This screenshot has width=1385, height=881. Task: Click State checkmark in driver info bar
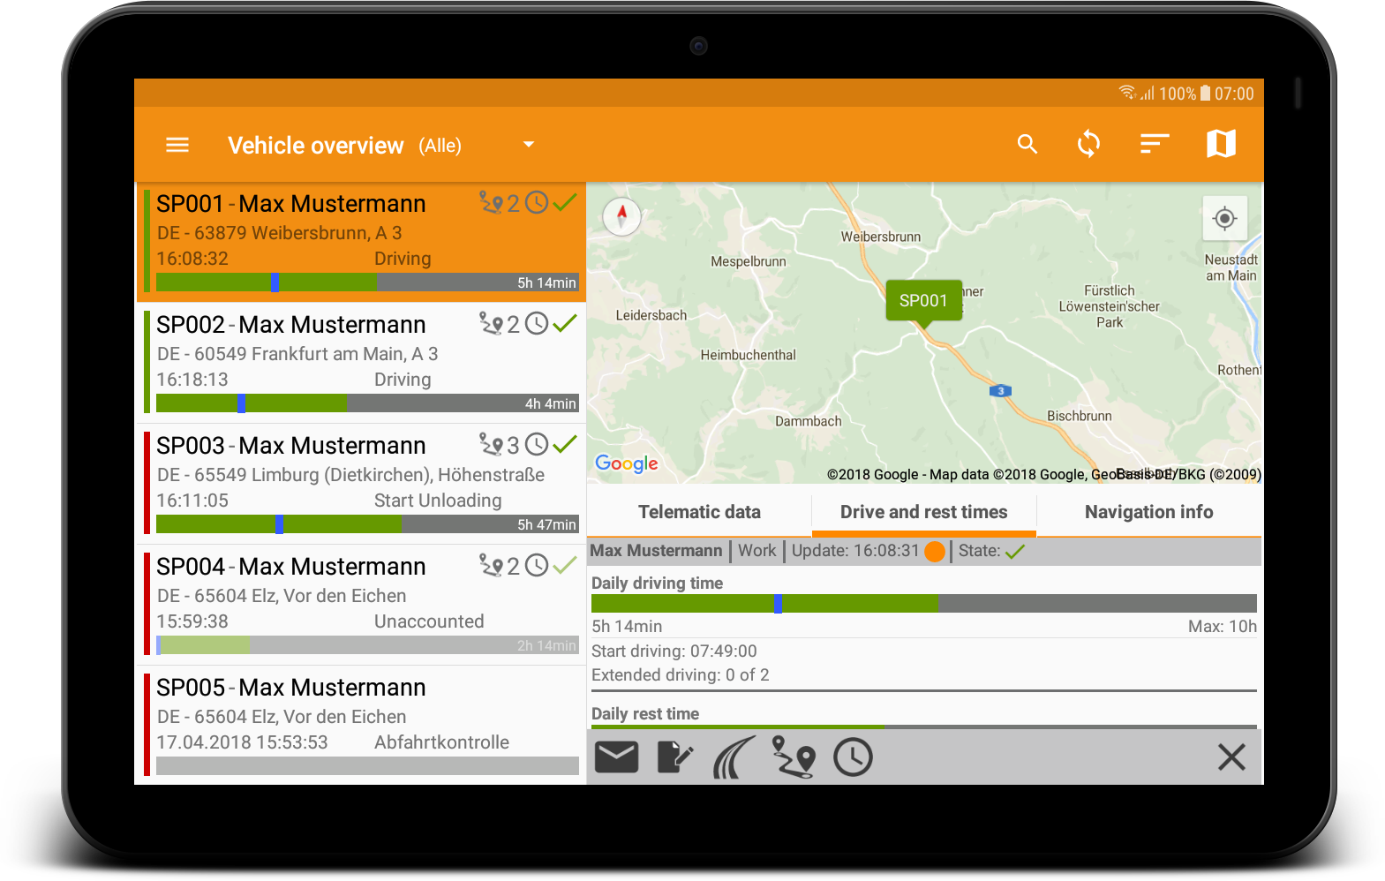click(x=1015, y=552)
